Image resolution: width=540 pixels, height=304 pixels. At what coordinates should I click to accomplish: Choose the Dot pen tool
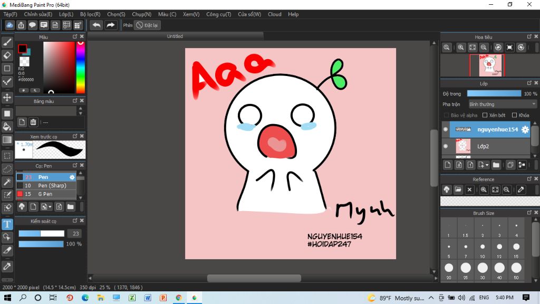7,82
